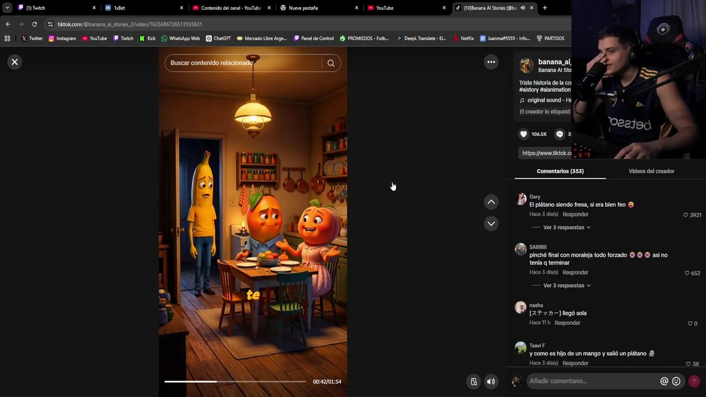Open comments via the speech bubble icon

[x=559, y=134]
